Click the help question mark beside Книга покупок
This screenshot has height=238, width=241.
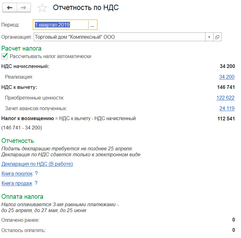point(36,173)
